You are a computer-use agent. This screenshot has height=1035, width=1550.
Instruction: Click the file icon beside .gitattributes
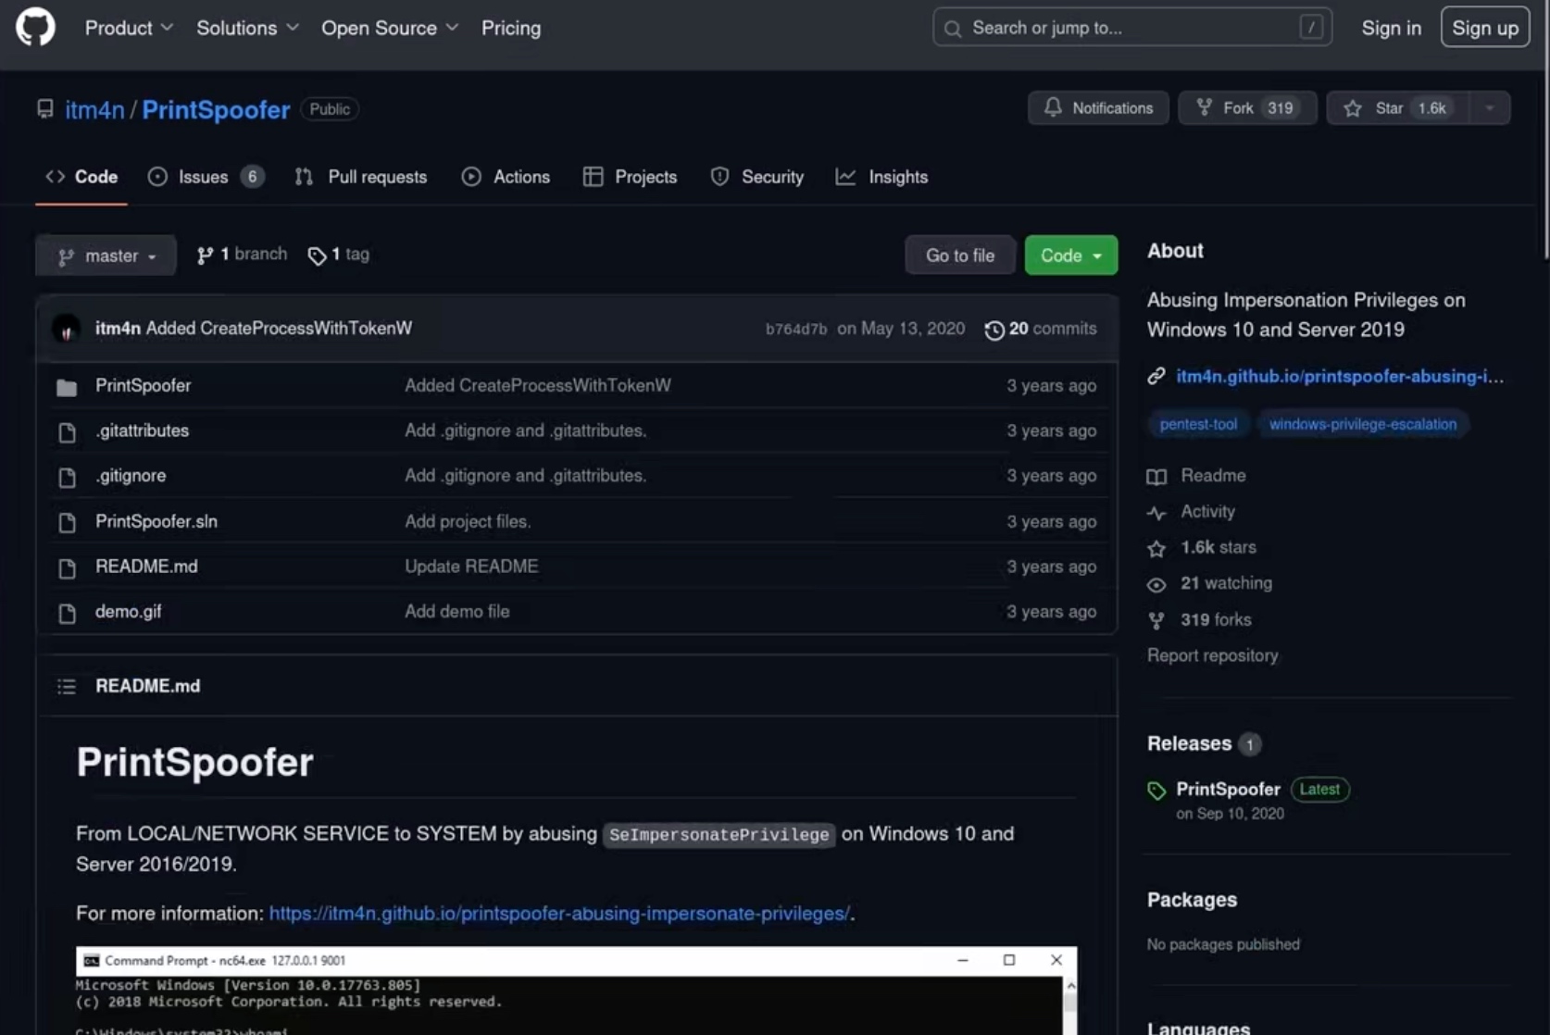[67, 432]
